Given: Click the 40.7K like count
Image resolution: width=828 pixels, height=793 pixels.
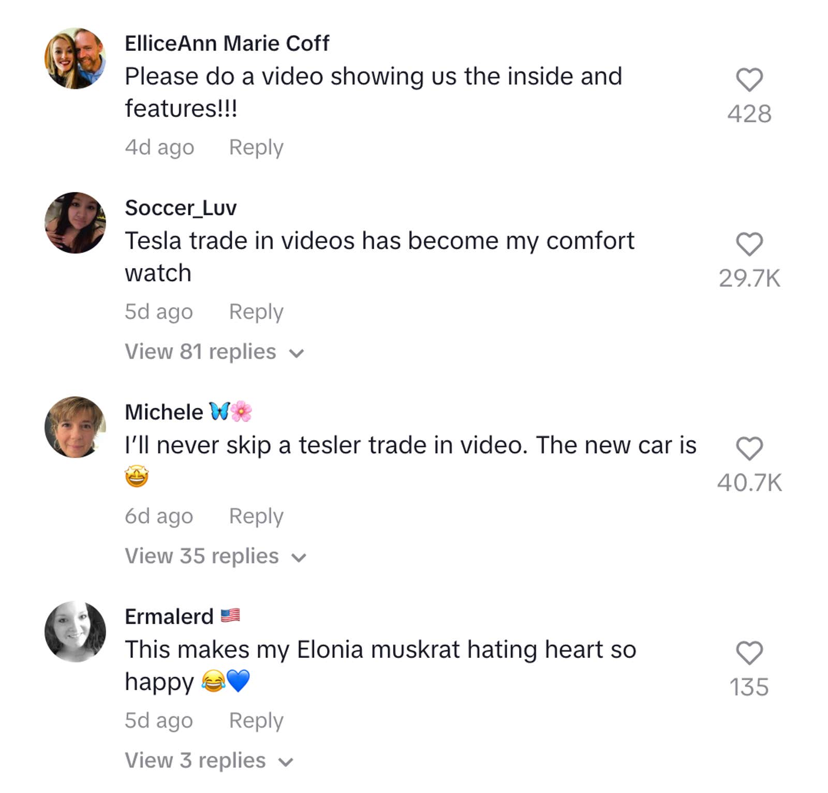Looking at the screenshot, I should tap(749, 483).
